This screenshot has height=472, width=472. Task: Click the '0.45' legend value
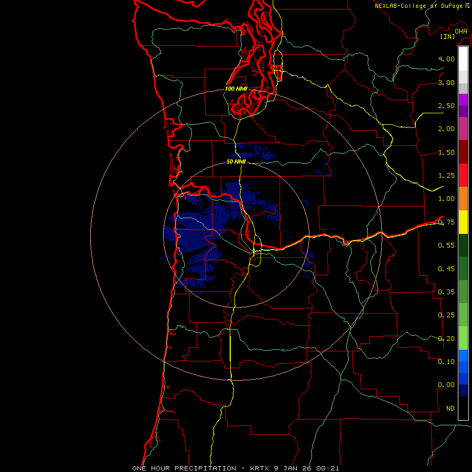click(446, 269)
